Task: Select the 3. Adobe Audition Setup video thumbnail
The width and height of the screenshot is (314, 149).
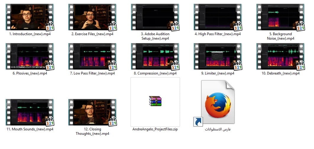Action: [155, 17]
